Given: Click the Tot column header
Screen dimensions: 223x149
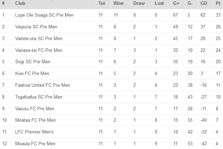Looking at the screenshot, I should (x=101, y=3).
